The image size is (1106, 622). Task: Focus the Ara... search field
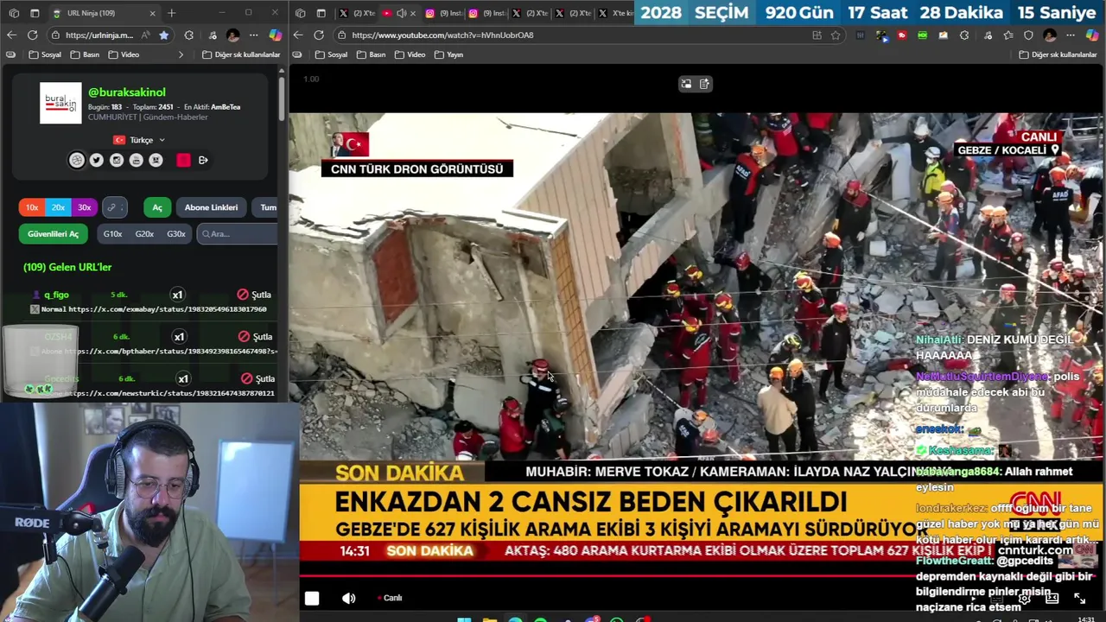click(x=237, y=234)
